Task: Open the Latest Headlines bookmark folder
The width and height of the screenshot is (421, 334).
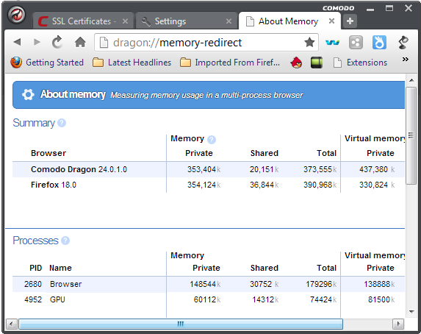Action: click(x=132, y=63)
